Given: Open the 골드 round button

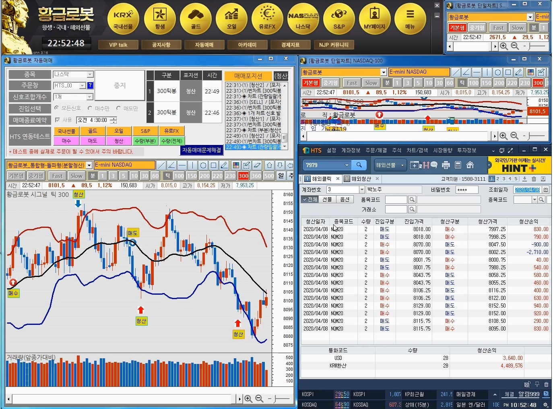Looking at the screenshot, I should pyautogui.click(x=196, y=19).
